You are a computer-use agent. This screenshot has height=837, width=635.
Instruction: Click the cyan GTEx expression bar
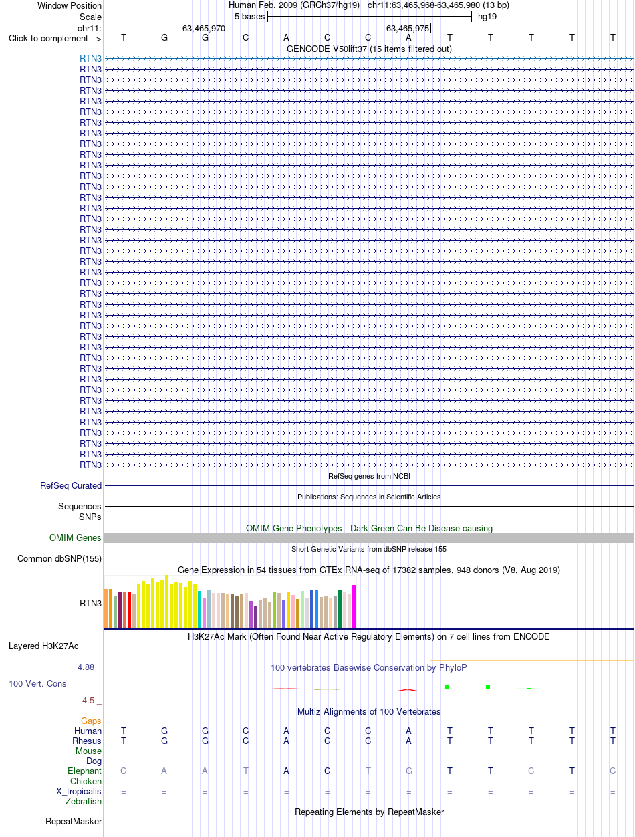(200, 610)
